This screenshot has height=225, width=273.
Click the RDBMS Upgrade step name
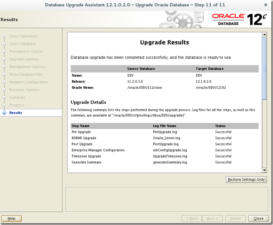click(84, 138)
